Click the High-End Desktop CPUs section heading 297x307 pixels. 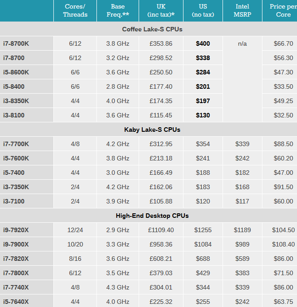152,216
